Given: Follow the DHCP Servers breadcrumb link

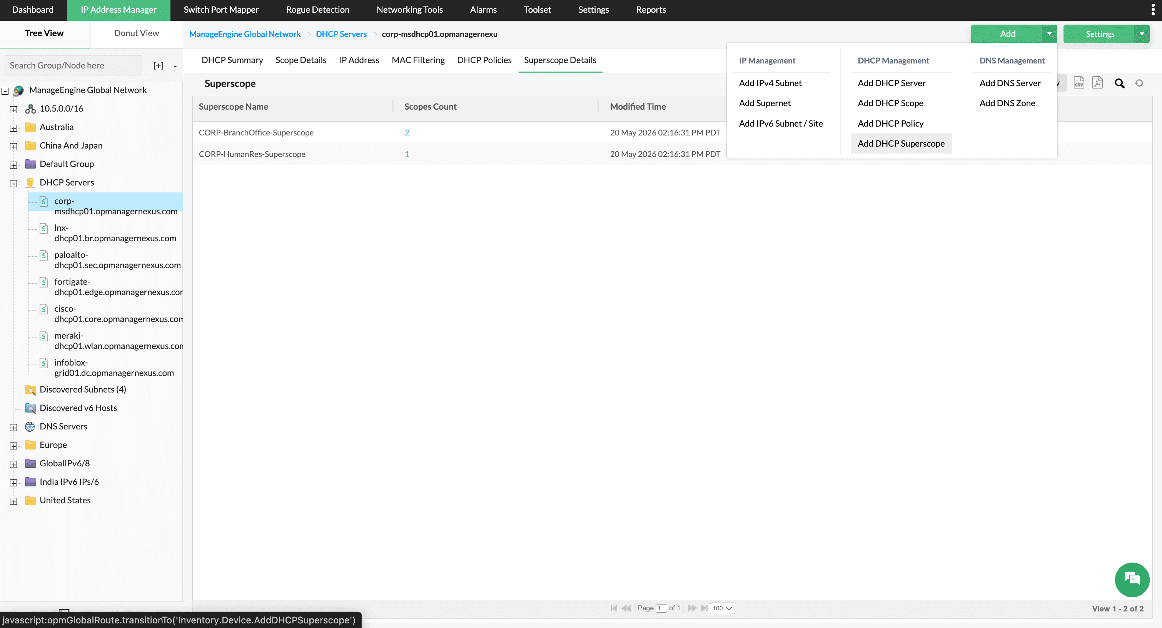Looking at the screenshot, I should pos(341,34).
